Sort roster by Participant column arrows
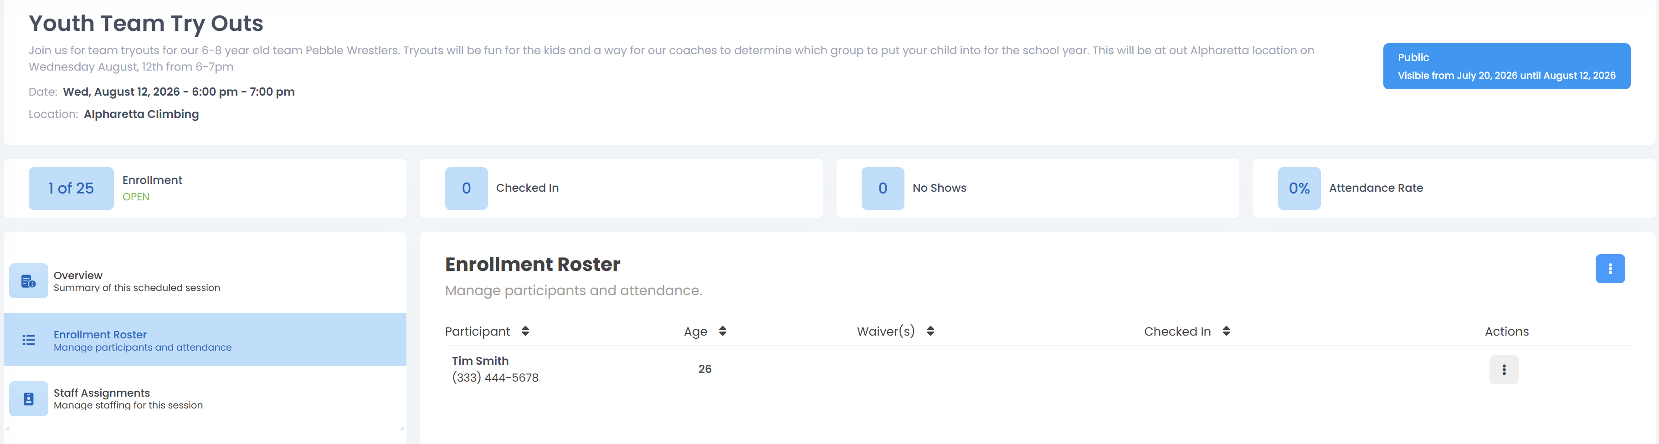Screen dimensions: 1659x444 (x=525, y=331)
